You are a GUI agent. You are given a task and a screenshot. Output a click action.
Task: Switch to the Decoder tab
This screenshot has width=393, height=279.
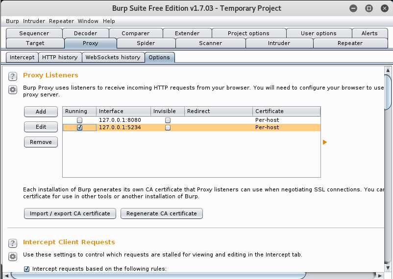[x=85, y=33]
